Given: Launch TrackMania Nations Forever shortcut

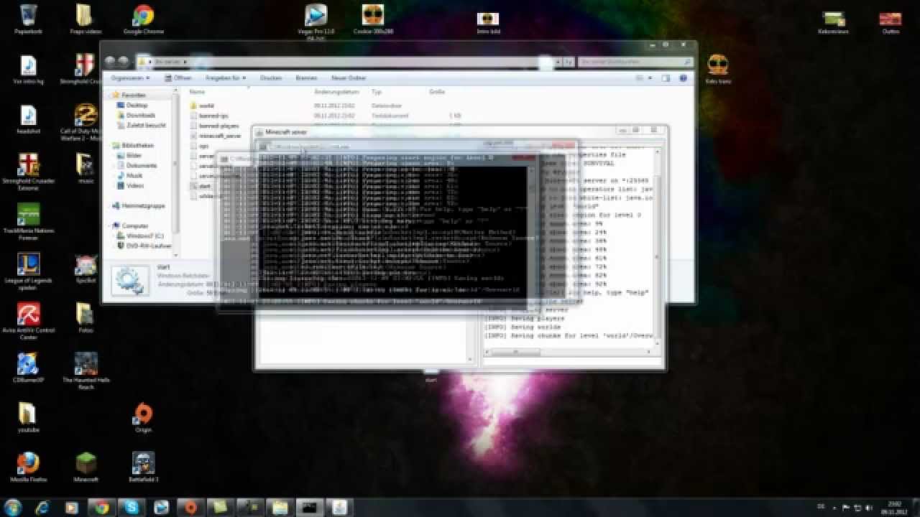Looking at the screenshot, I should pos(28,222).
